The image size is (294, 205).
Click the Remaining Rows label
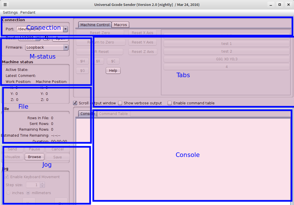click(34, 130)
